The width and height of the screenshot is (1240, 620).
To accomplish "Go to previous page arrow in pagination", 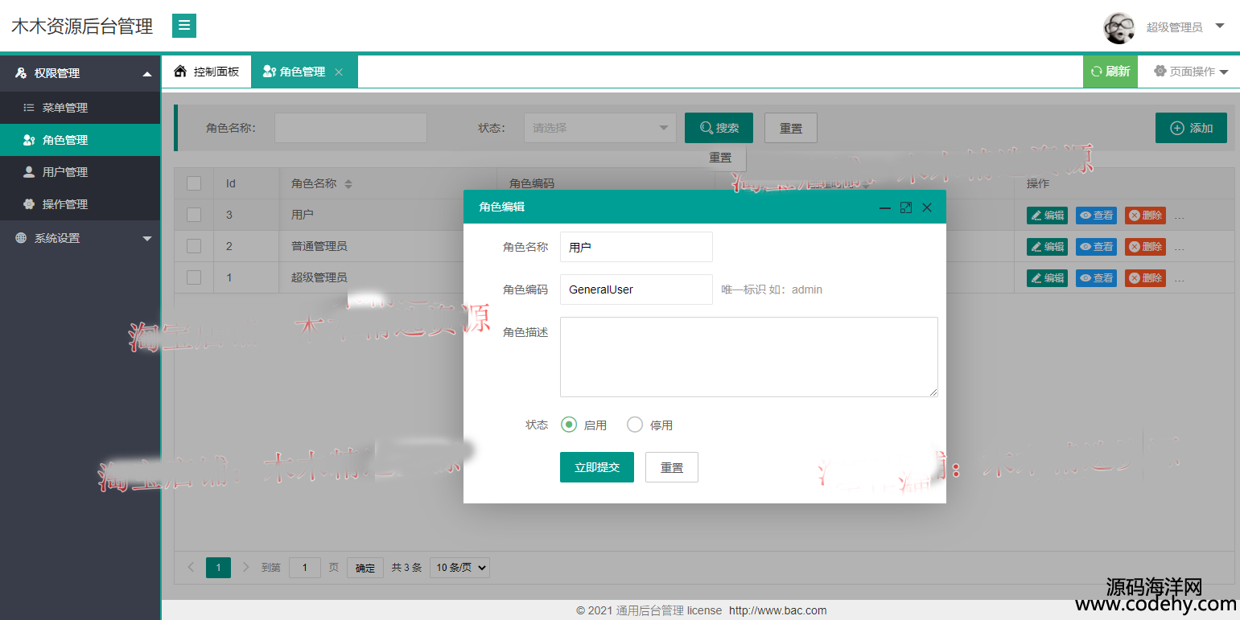I will click(192, 567).
